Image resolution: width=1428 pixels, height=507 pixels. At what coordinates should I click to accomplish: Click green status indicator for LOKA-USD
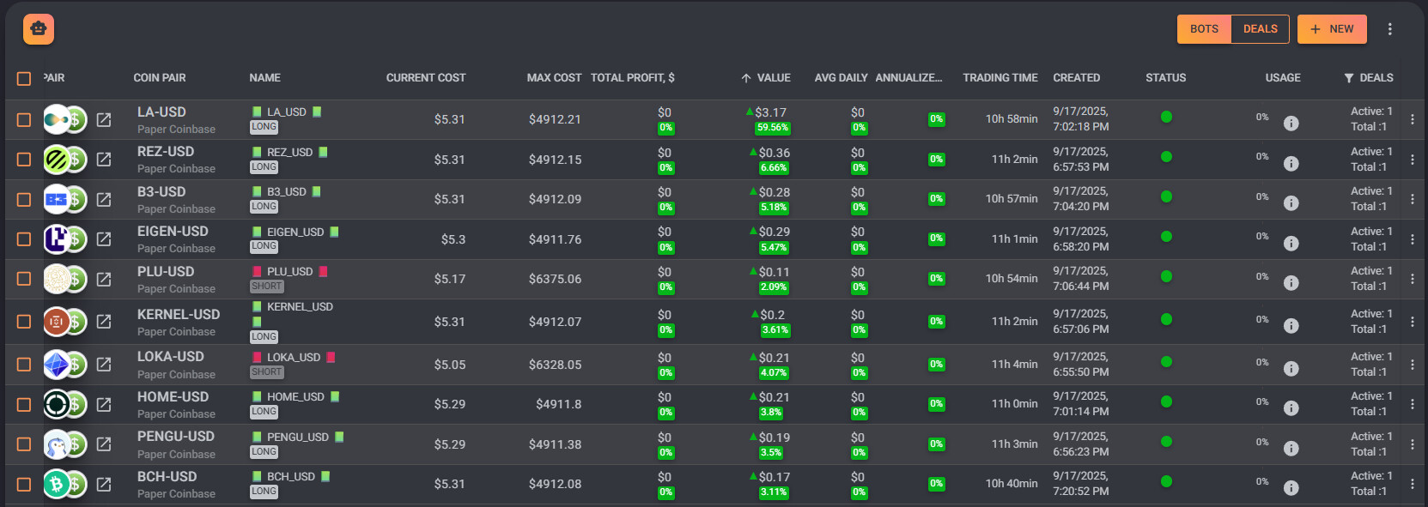coord(1166,362)
